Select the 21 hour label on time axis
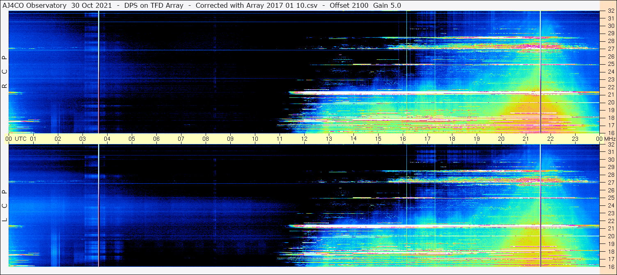This screenshot has height=275, width=617. tap(526, 139)
